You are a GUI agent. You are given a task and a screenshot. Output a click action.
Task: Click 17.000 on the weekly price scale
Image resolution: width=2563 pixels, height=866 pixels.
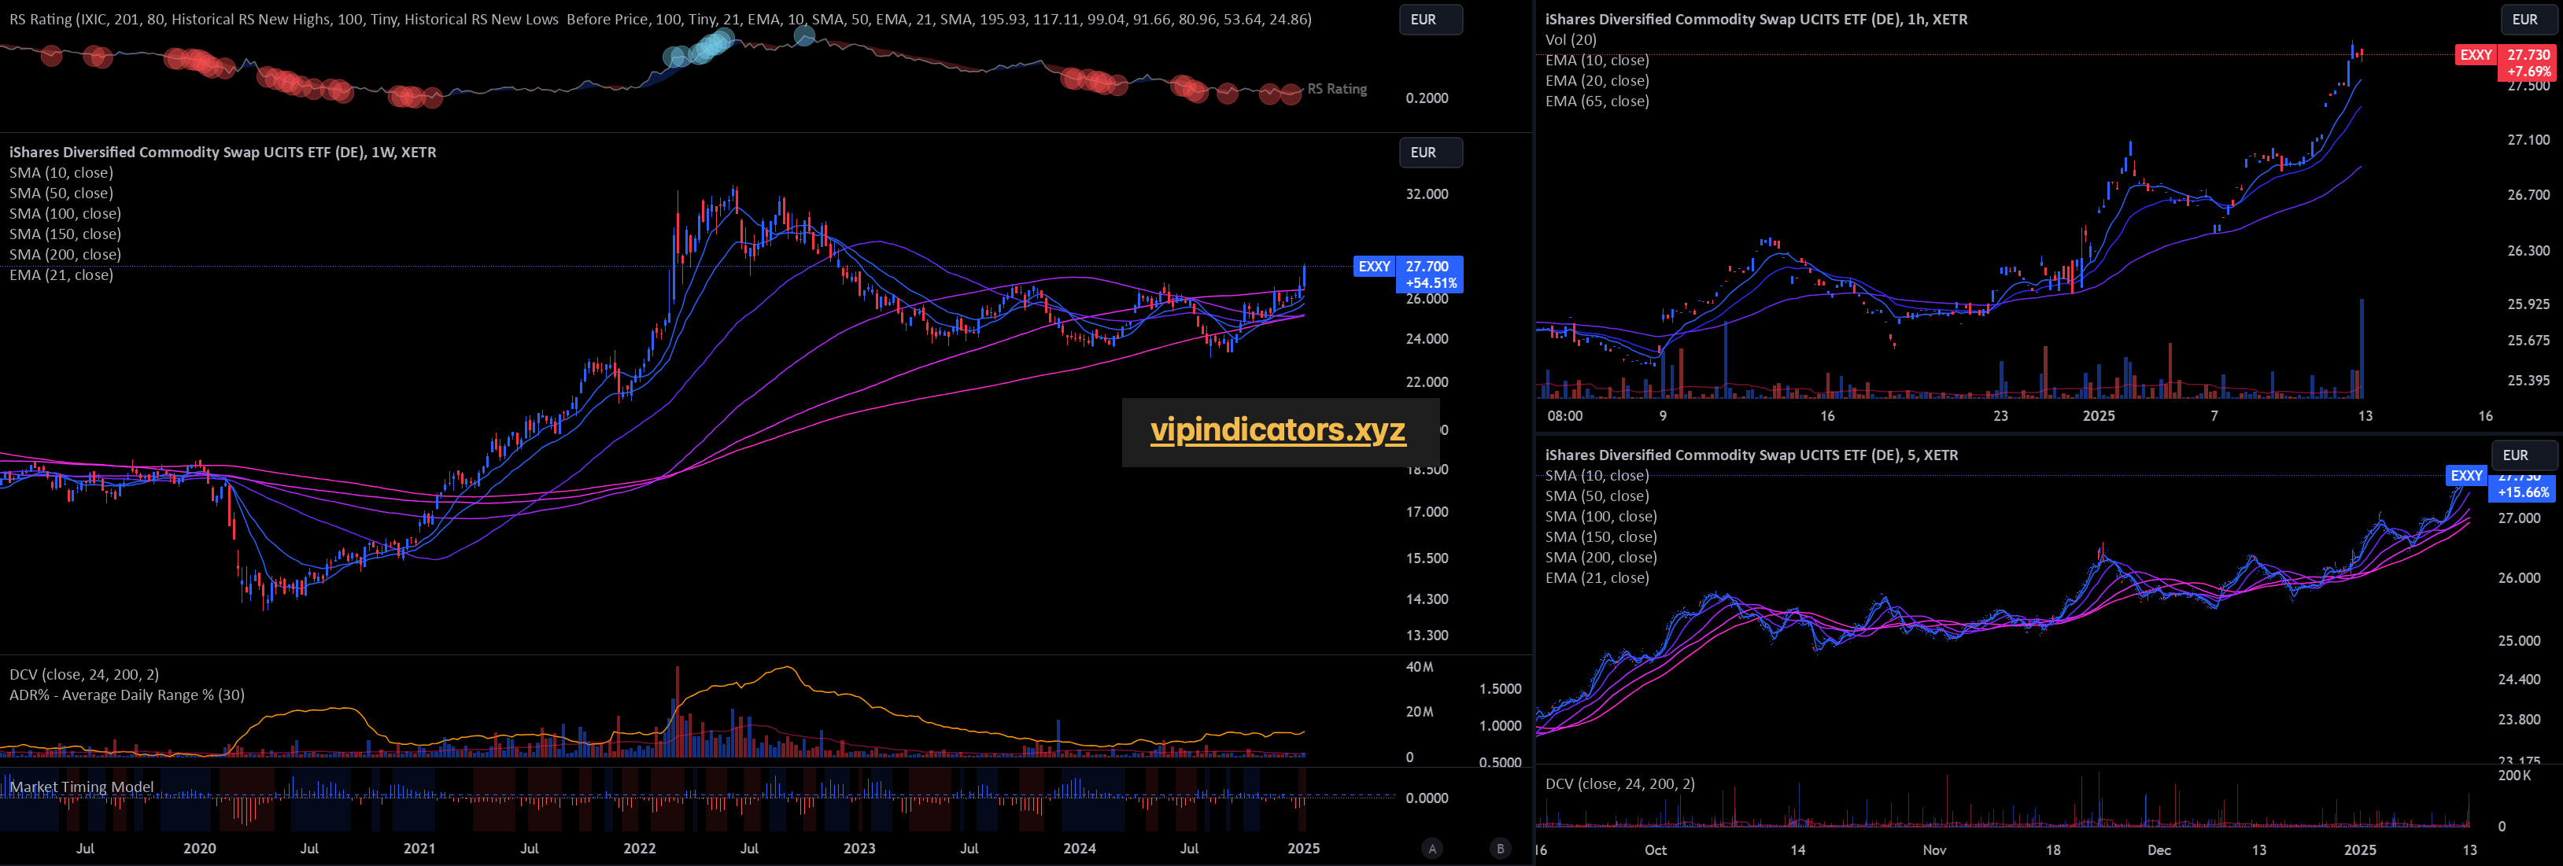click(x=1427, y=512)
